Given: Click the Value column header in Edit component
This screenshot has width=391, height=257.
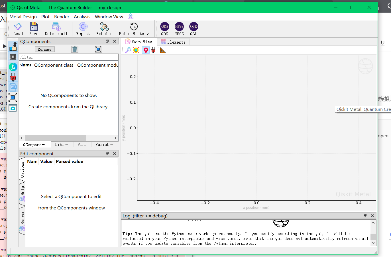Looking at the screenshot, I should pos(46,161).
